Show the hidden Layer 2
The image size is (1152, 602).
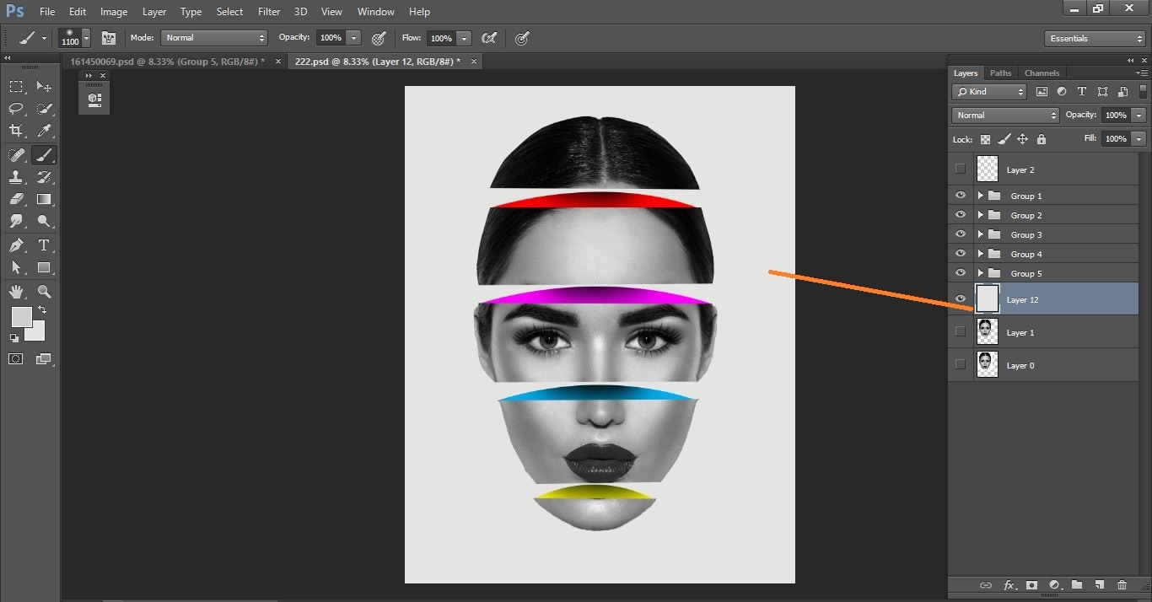(x=960, y=169)
